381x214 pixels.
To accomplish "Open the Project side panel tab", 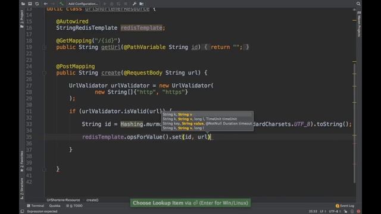I will 22,19.
